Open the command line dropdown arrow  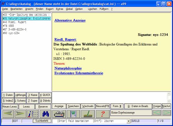(128, 121)
